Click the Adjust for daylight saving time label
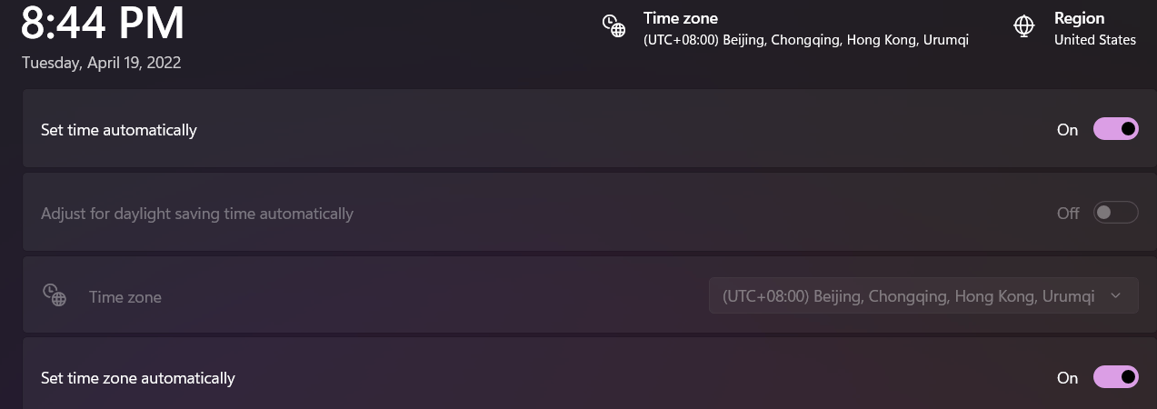The width and height of the screenshot is (1157, 409). [197, 214]
